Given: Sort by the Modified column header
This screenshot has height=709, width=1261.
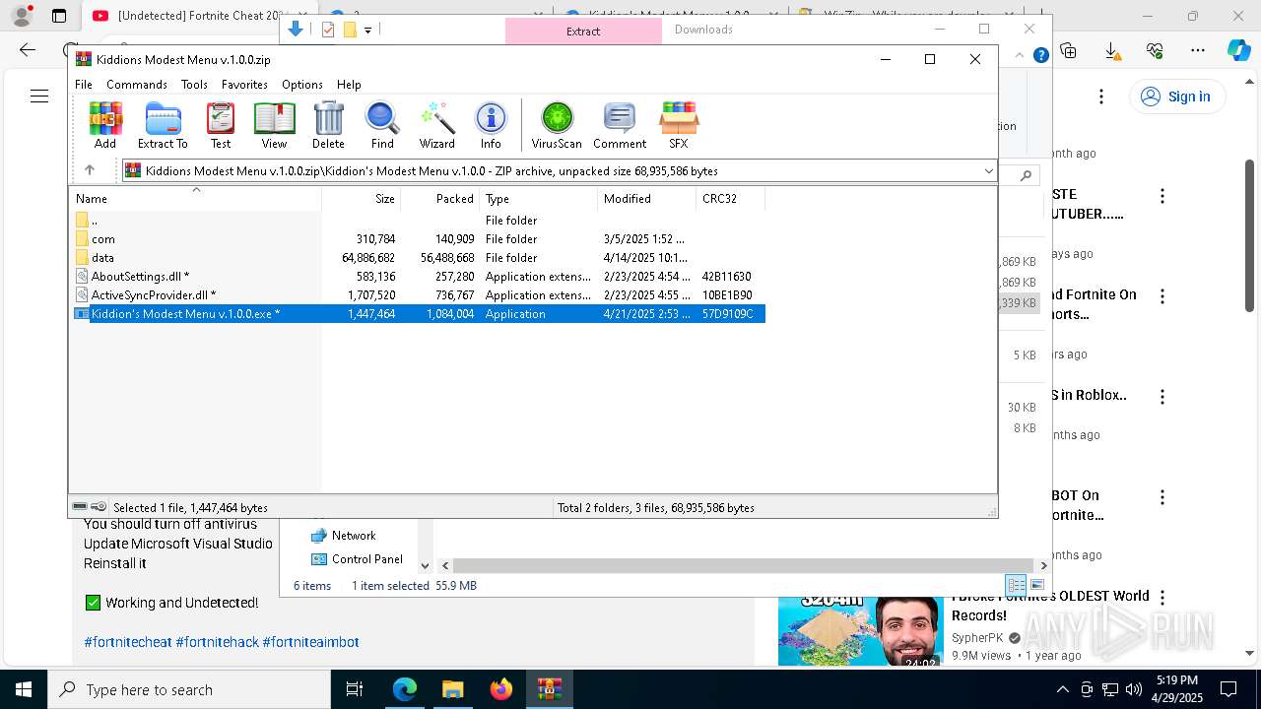Looking at the screenshot, I should click(x=646, y=198).
